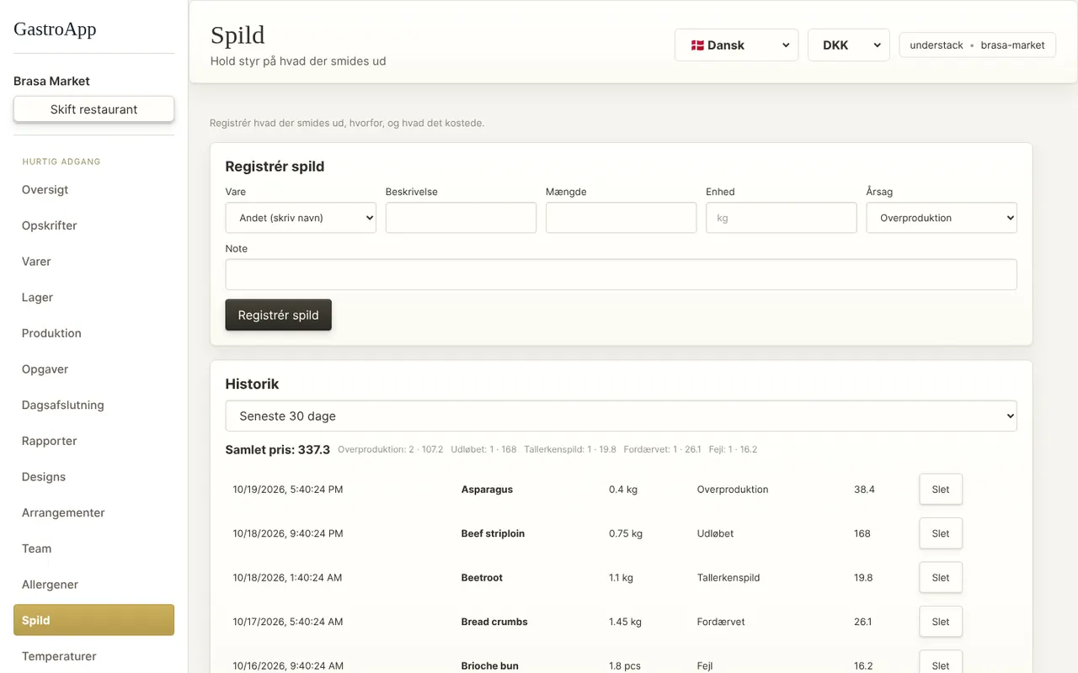Expand the Vare item selector
The width and height of the screenshot is (1078, 673).
pos(301,218)
